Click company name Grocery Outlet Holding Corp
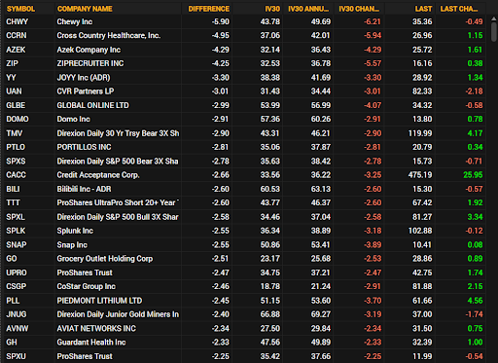Screen dimensions: 498x363 click(x=105, y=259)
